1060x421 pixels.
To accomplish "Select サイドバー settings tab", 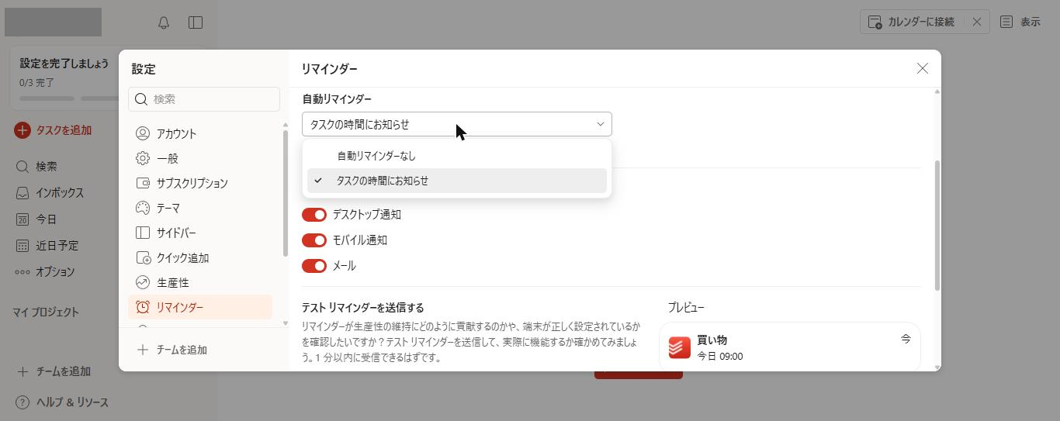I will [200, 233].
